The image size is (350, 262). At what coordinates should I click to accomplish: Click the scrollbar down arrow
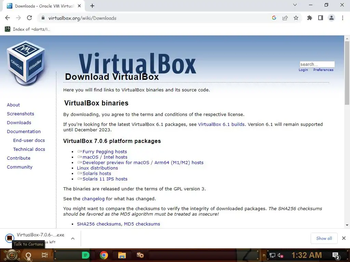[347, 225]
